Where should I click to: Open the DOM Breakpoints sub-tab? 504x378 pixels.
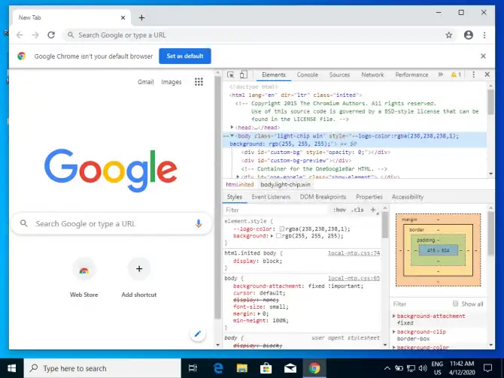tap(323, 197)
